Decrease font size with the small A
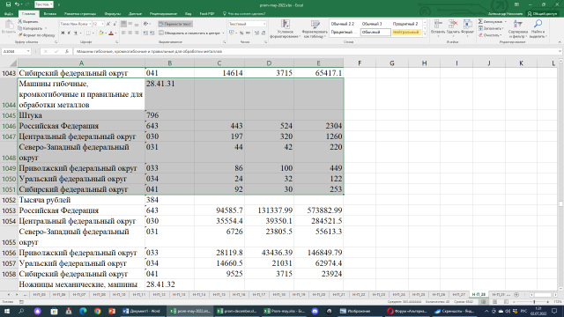 [x=115, y=24]
